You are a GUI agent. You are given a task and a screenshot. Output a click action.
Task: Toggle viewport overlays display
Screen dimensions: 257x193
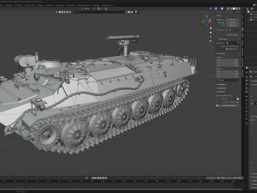tap(222, 9)
